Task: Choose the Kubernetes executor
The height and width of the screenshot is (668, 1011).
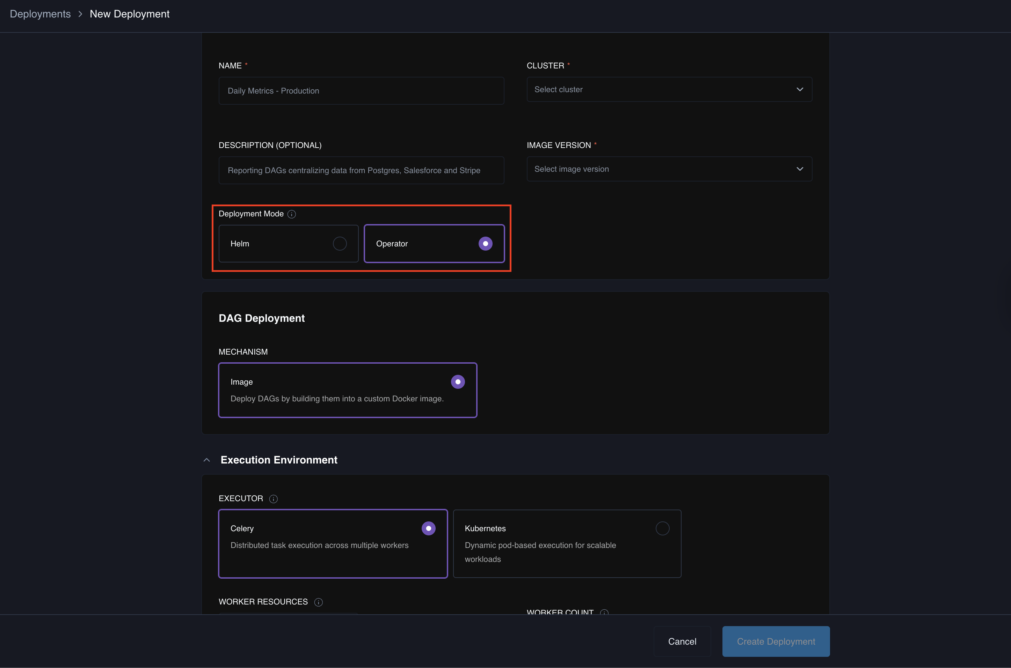Action: [x=567, y=544]
